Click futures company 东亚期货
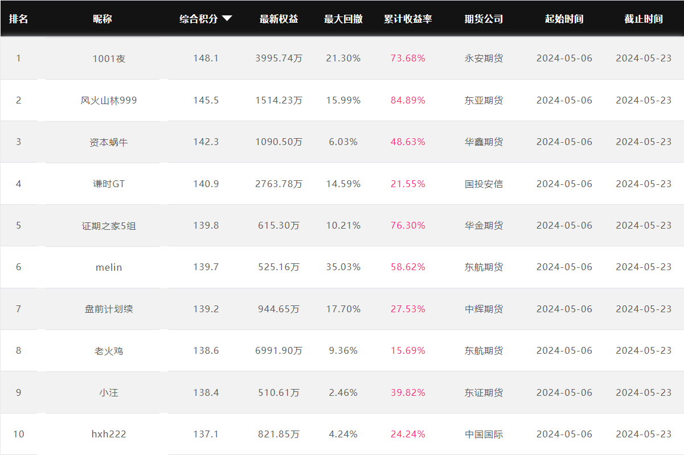 click(x=484, y=100)
